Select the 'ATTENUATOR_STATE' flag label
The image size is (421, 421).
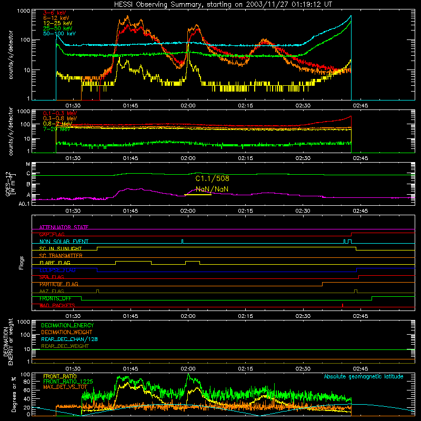click(x=64, y=227)
